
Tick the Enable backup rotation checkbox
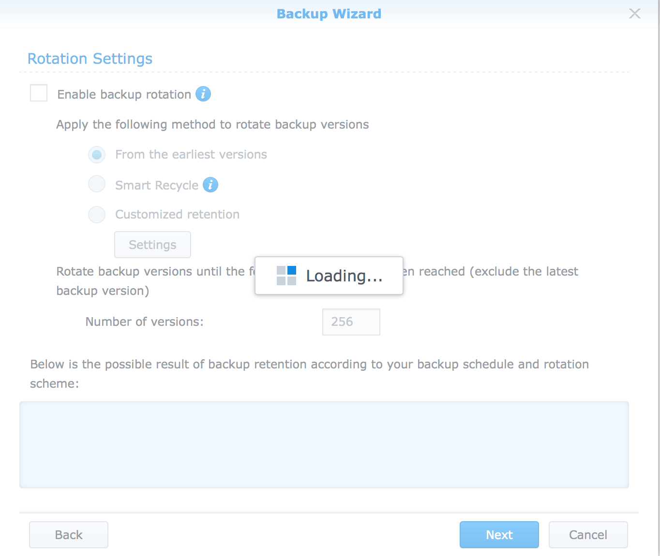[39, 93]
